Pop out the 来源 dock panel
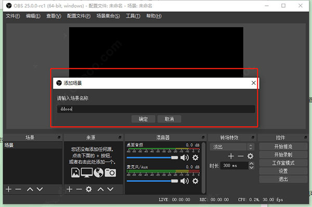Viewport: 312px width, 207px height. [120, 137]
